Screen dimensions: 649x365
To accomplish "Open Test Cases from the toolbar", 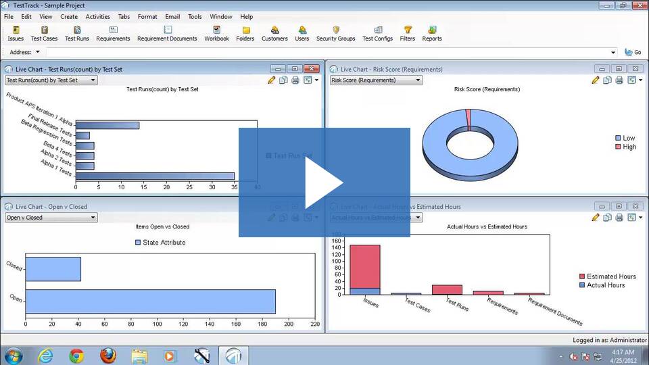I will click(45, 34).
